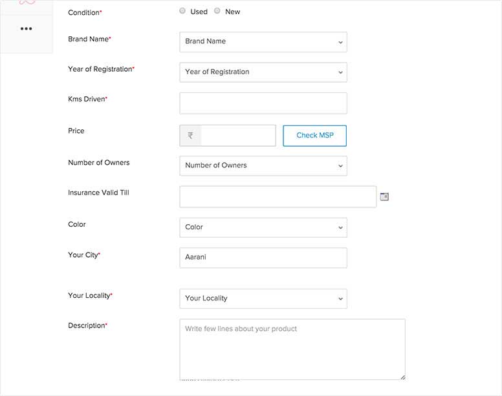Click the New label text
The image size is (502, 396).
pyautogui.click(x=232, y=12)
